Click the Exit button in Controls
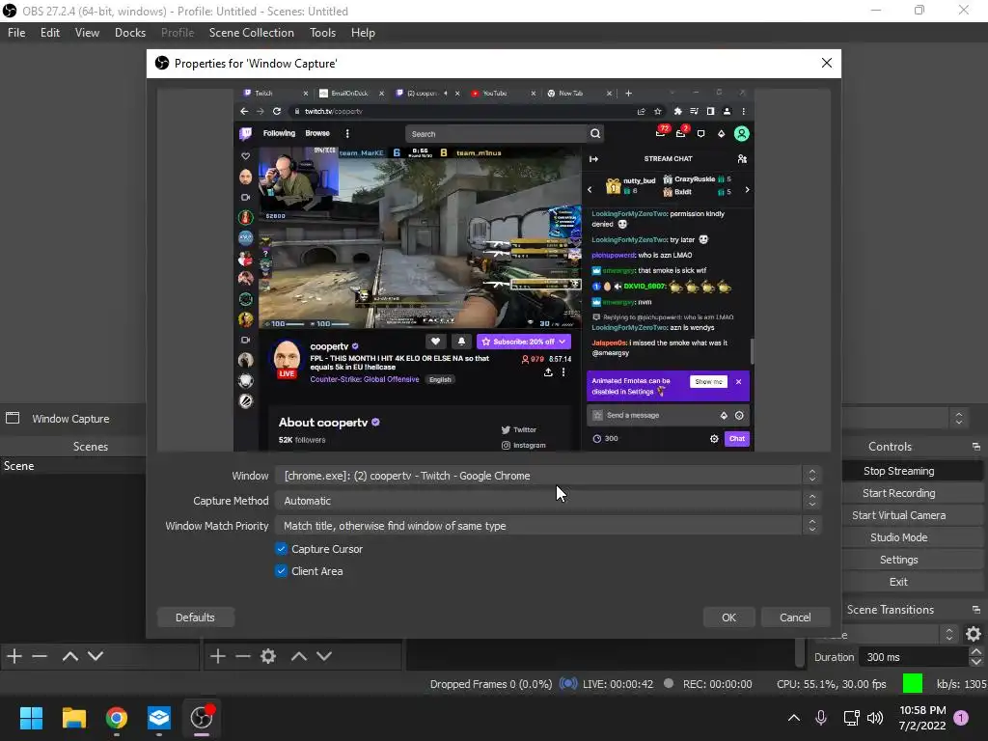 click(x=898, y=582)
